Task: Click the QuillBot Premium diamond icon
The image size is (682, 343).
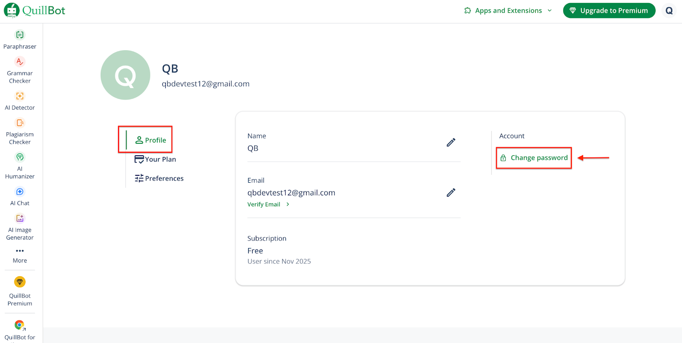Action: [20, 282]
